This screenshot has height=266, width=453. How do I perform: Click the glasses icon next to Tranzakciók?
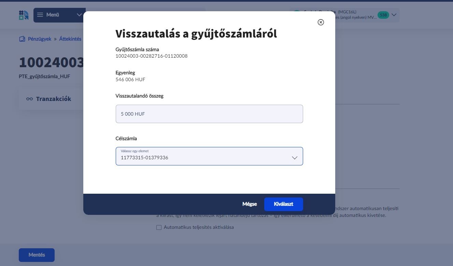coord(29,99)
